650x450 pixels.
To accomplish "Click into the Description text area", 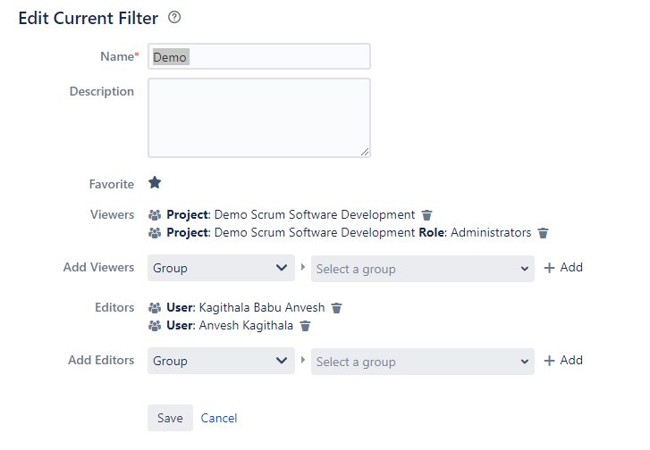I will click(259, 118).
